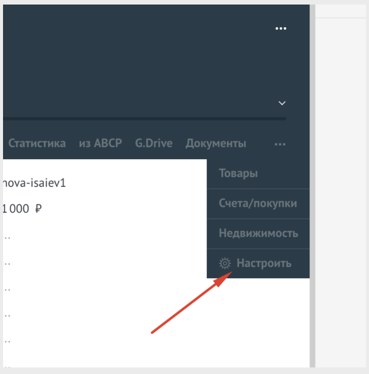Click the fifth empty dotted field below budget
The width and height of the screenshot is (369, 374).
click(8, 341)
